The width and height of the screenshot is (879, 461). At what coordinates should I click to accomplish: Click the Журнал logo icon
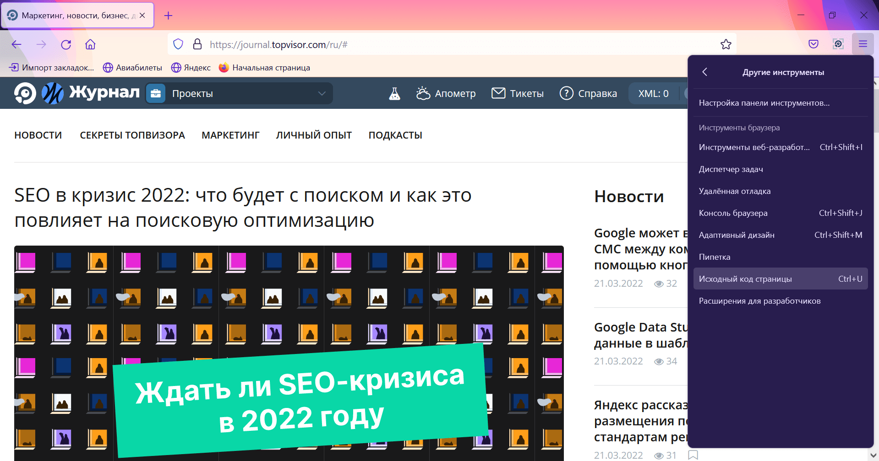(x=52, y=93)
